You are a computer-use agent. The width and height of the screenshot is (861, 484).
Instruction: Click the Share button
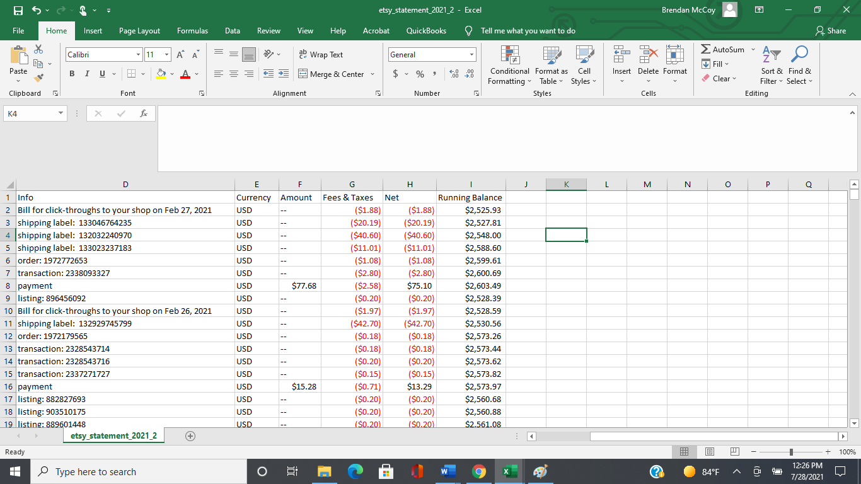[830, 31]
